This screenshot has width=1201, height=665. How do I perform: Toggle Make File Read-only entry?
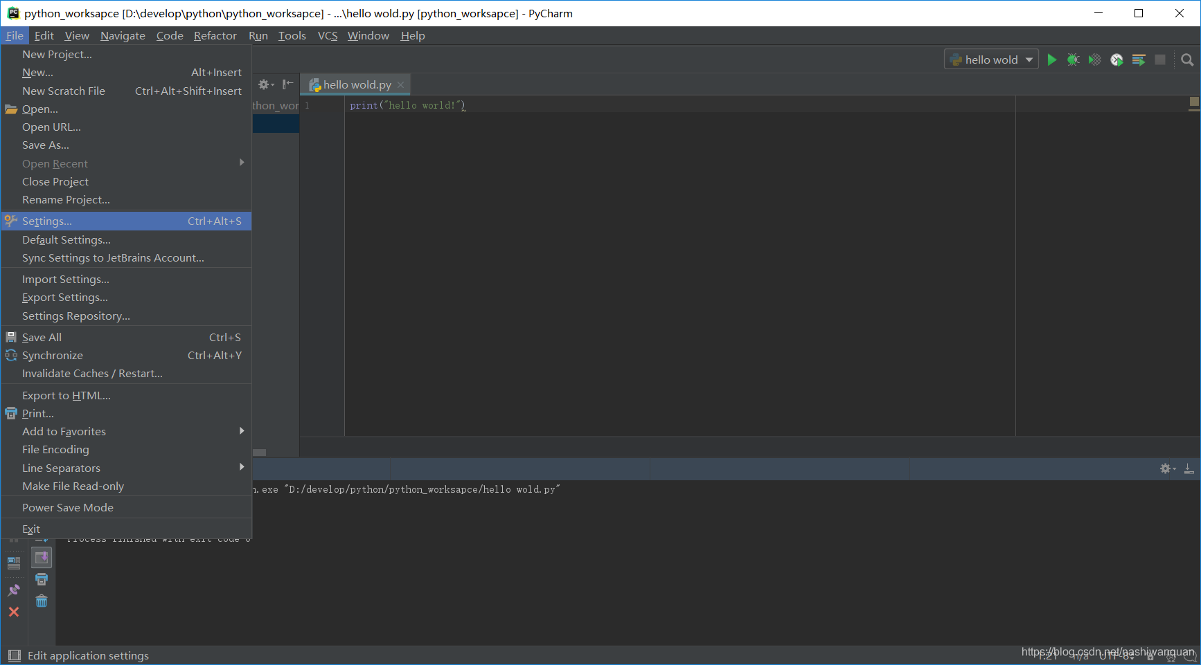126,486
